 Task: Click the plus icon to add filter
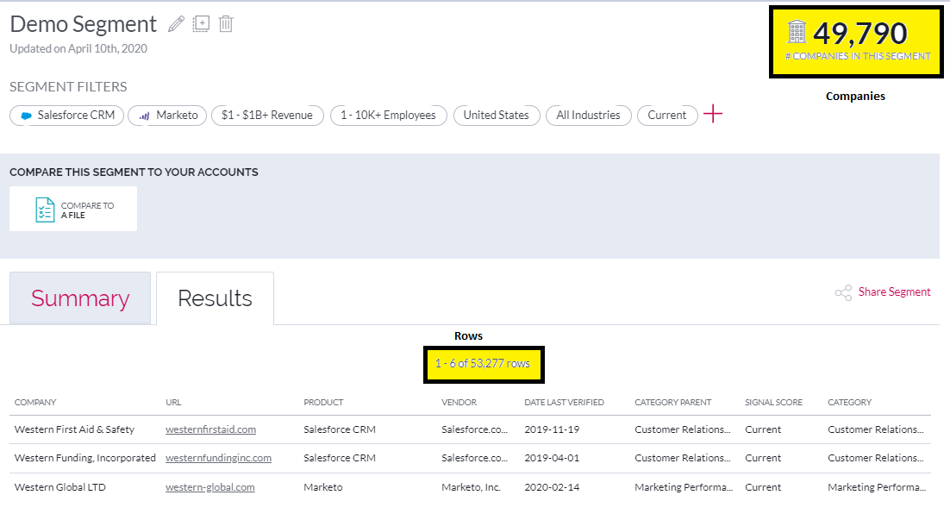(713, 115)
